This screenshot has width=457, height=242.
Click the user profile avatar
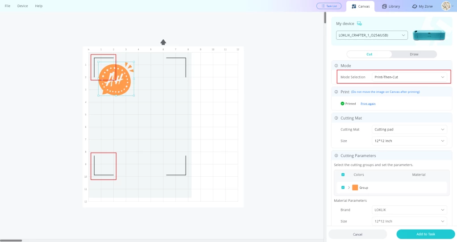coord(446,6)
